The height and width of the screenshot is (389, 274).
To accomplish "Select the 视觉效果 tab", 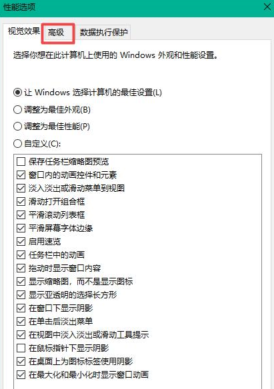I will tap(23, 31).
